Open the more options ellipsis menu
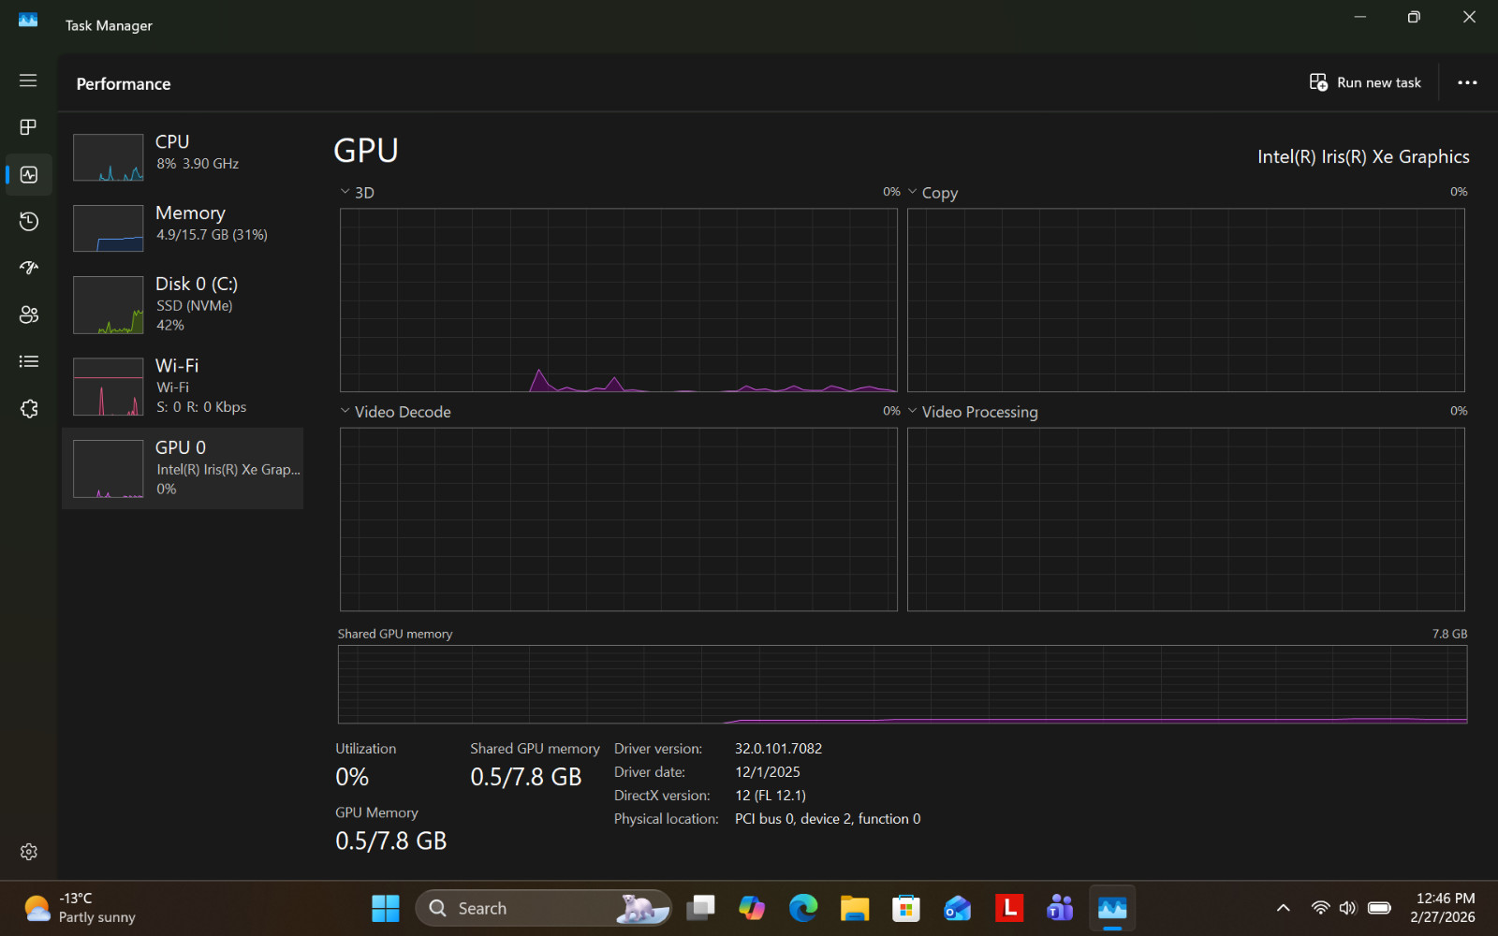Image resolution: width=1498 pixels, height=936 pixels. (1467, 82)
